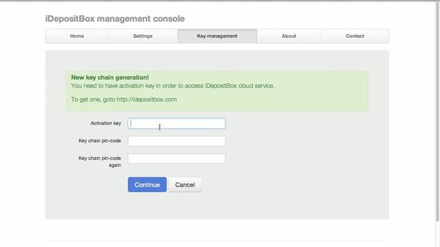Click the Activation key label
This screenshot has height=247, width=440.
point(105,123)
